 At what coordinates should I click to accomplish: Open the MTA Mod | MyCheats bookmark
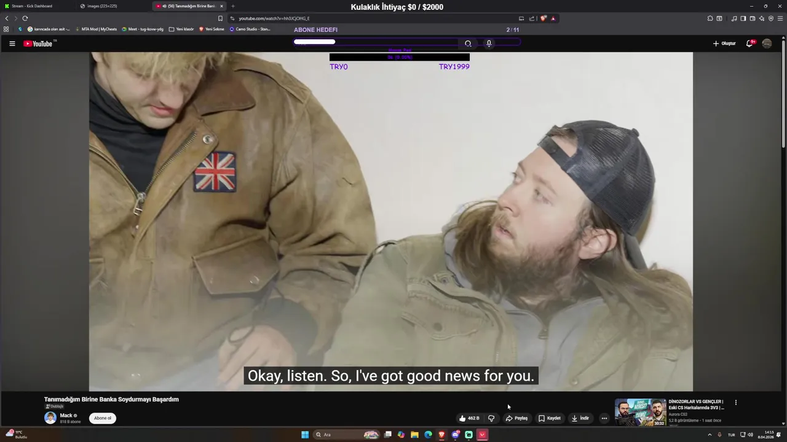tap(96, 29)
